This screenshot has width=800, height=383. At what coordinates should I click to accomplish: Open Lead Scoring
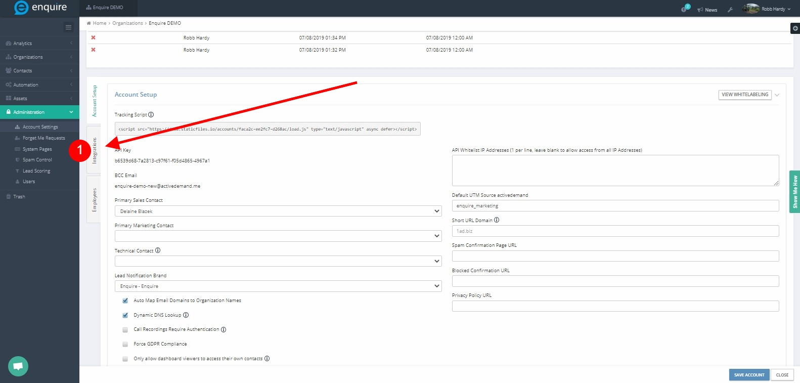pyautogui.click(x=36, y=171)
